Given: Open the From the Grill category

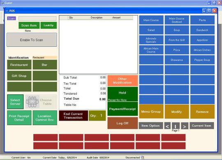Looking at the screenshot, I should coord(177,40).
